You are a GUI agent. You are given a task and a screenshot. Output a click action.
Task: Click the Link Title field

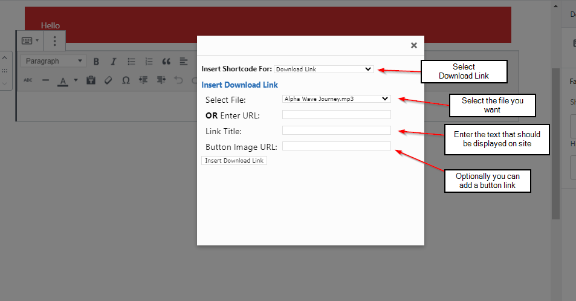(x=337, y=131)
